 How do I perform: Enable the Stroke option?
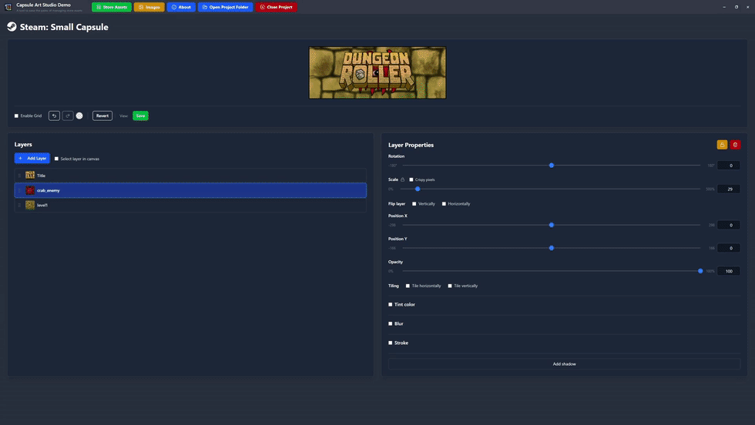point(390,343)
